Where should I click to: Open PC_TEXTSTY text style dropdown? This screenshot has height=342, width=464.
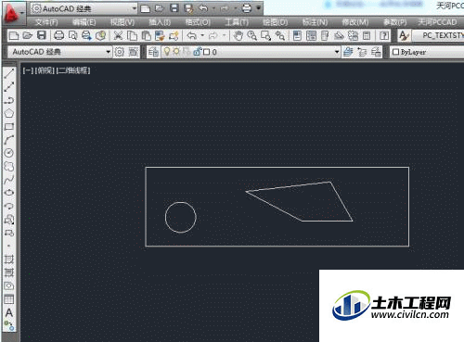point(438,35)
